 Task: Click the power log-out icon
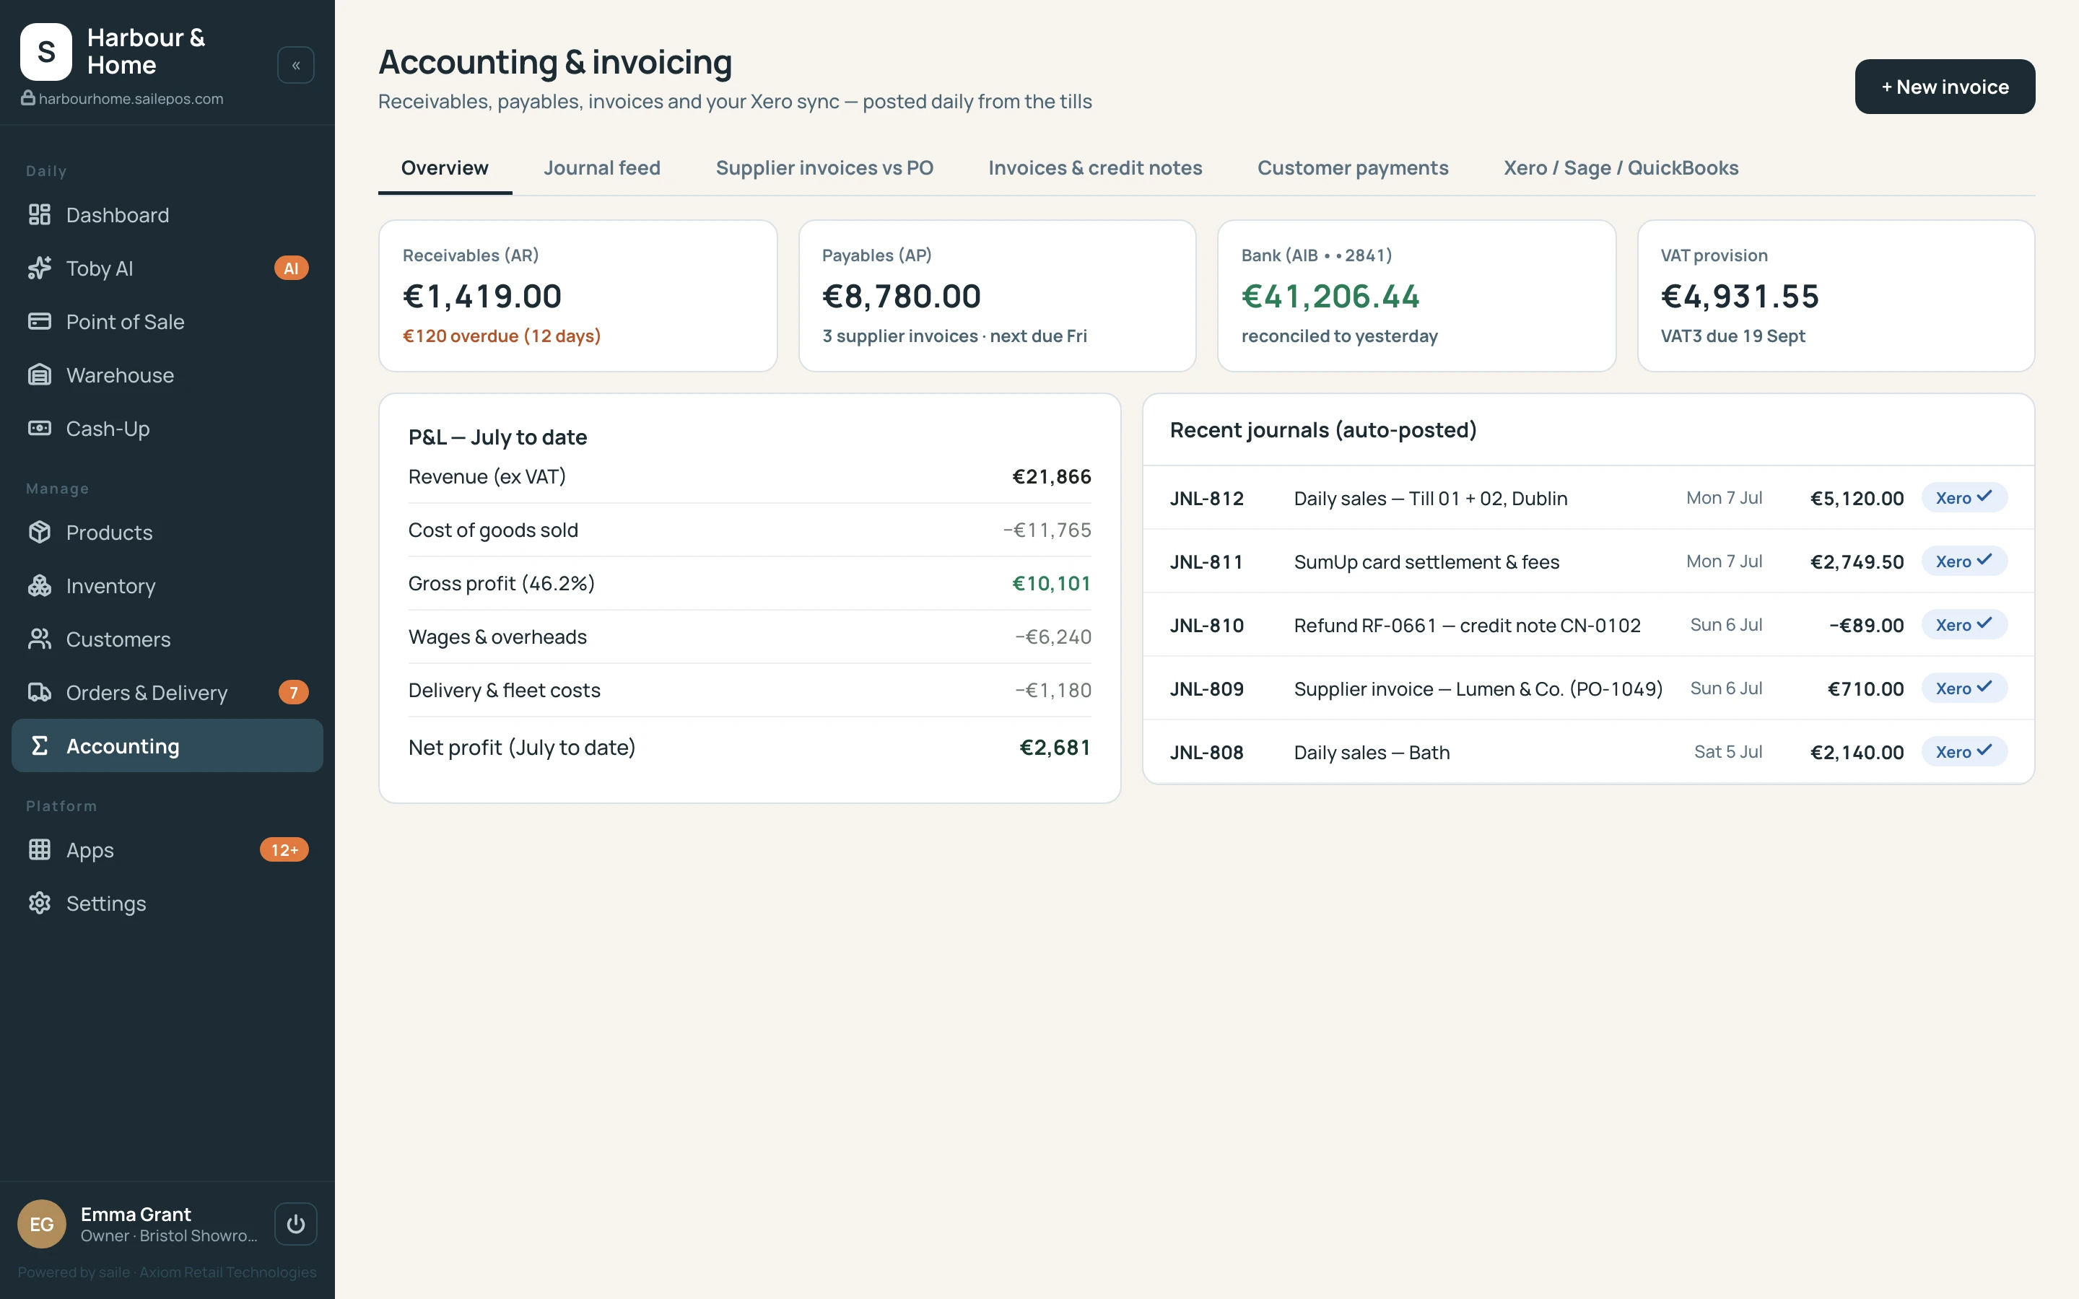(295, 1223)
